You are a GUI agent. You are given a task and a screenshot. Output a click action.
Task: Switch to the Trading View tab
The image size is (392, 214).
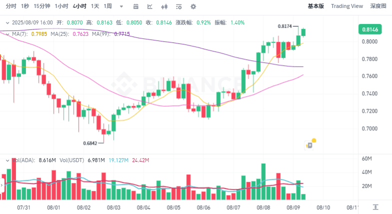tap(347, 6)
